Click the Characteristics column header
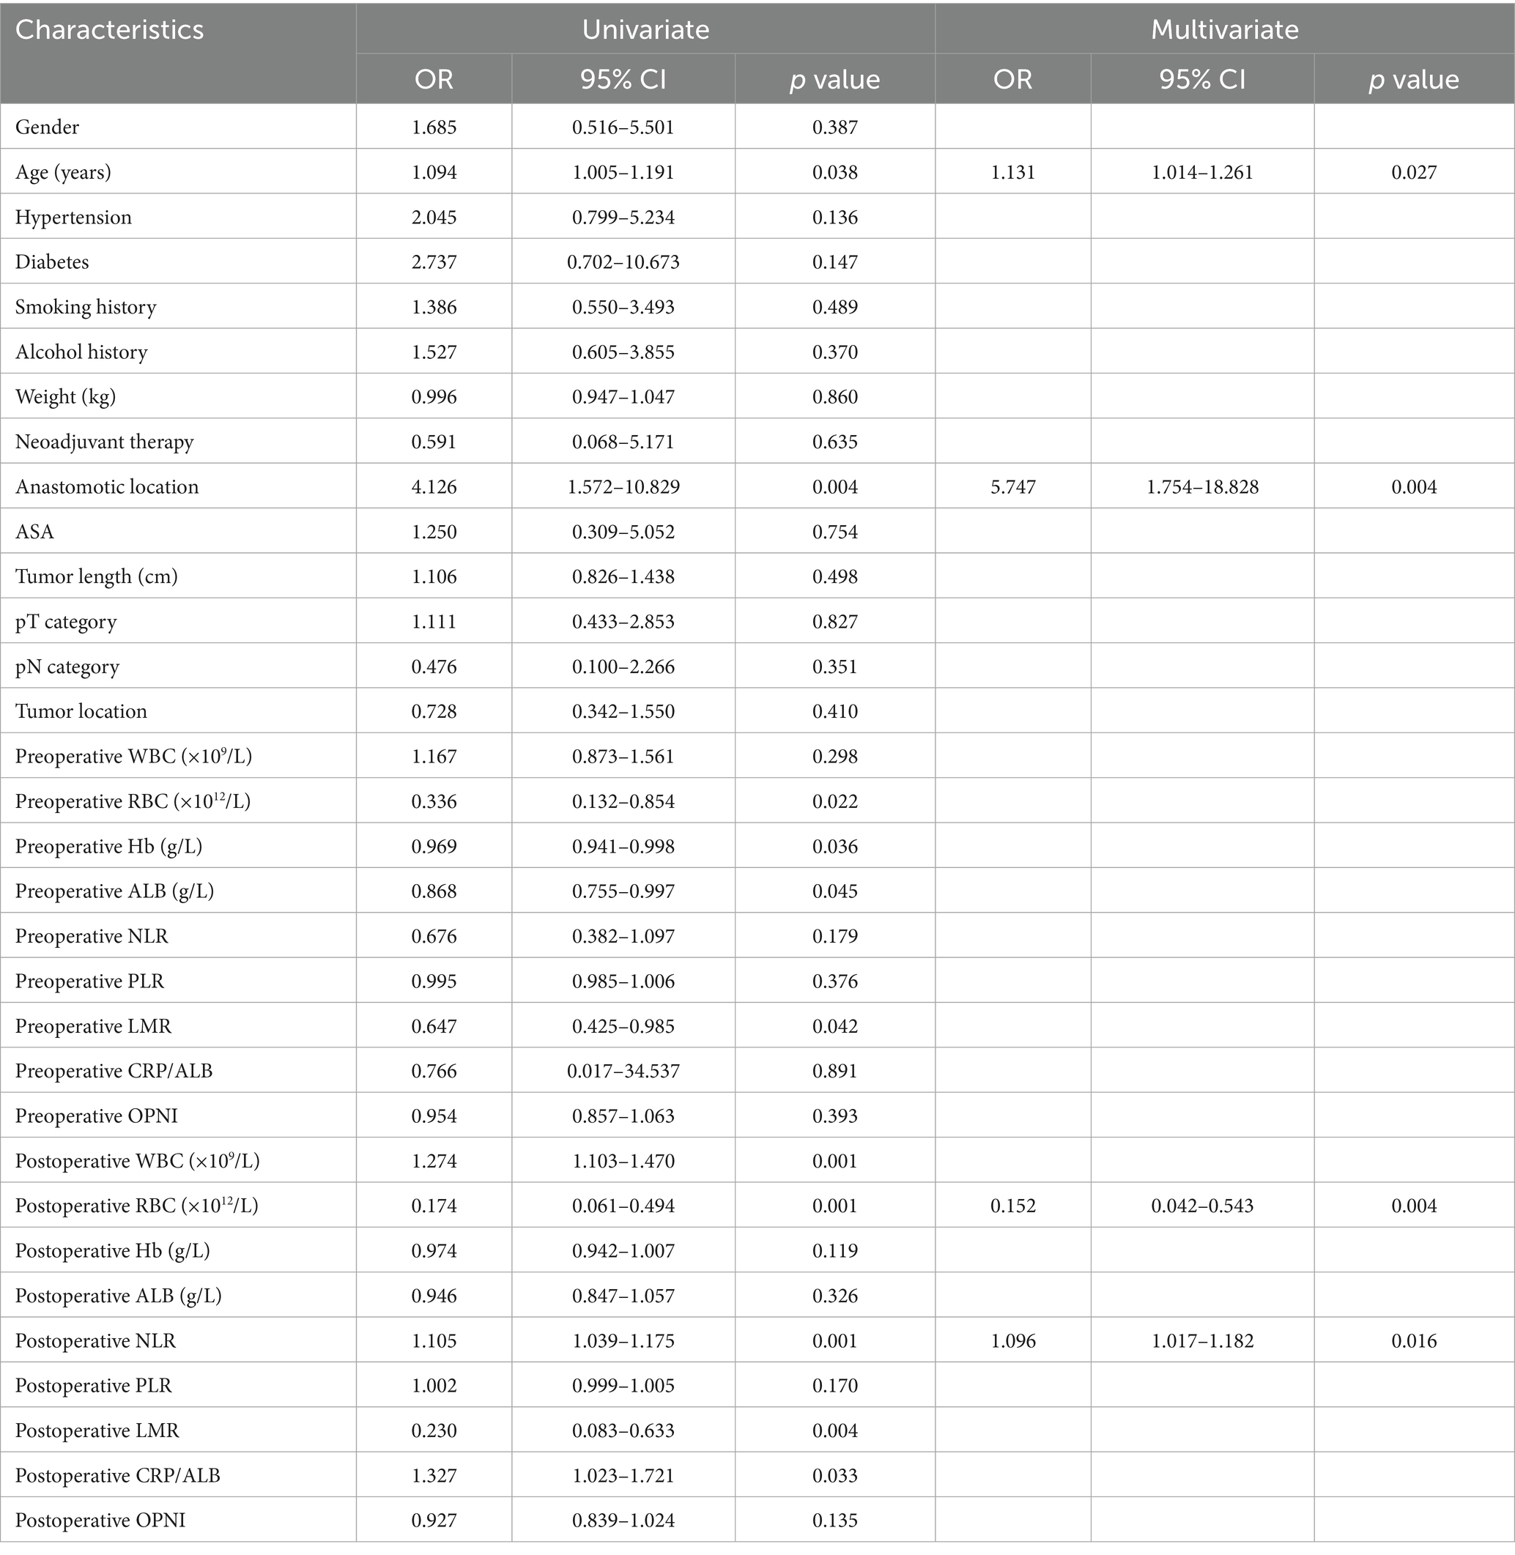The width and height of the screenshot is (1515, 1555). tap(110, 30)
